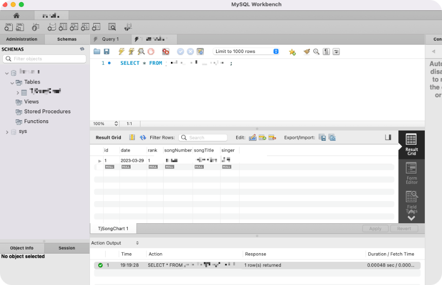Viewport: 442px width, 285px height.
Task: Open SQL script file in new tab
Action: [20, 27]
